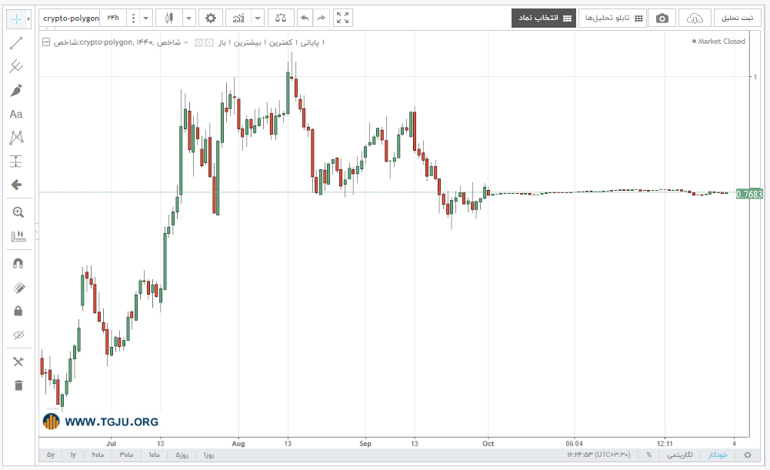
Task: Click the crypto-polygon symbol search field
Action: (x=70, y=18)
